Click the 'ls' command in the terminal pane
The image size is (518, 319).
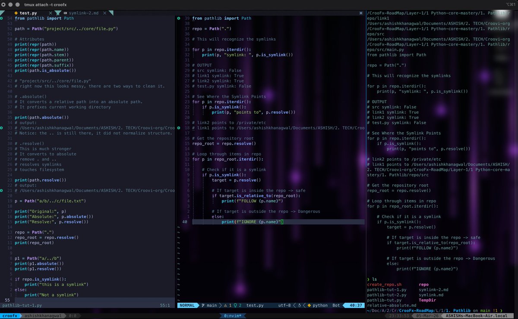click(374, 279)
